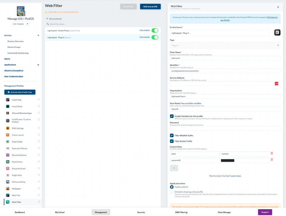Click here to see the list link
Viewport: 286px width, 216px height.
[249, 19]
